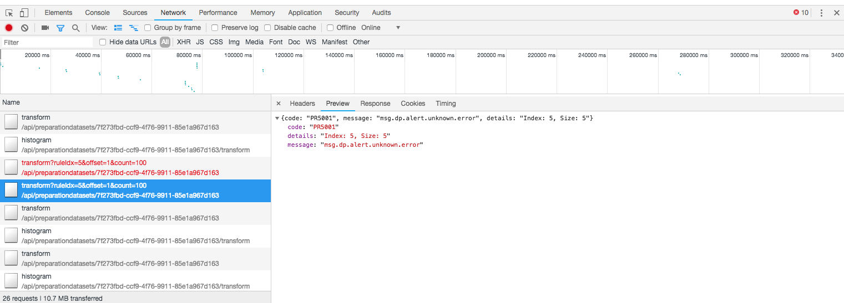Filter requests by WS
Viewport: 844px width, 303px height.
(x=311, y=42)
